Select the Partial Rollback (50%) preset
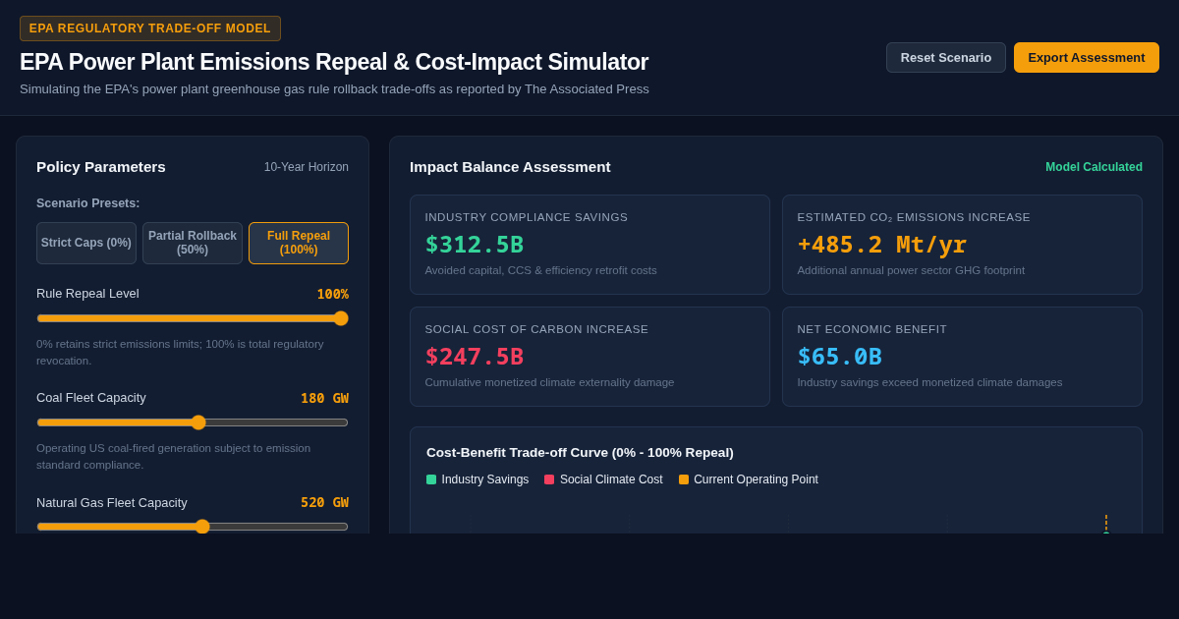 tap(193, 243)
